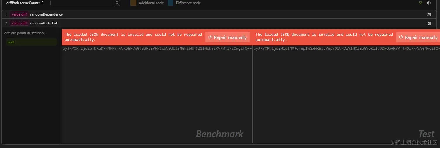Click the randomOrderList label
This screenshot has height=148, width=440.
point(44,23)
